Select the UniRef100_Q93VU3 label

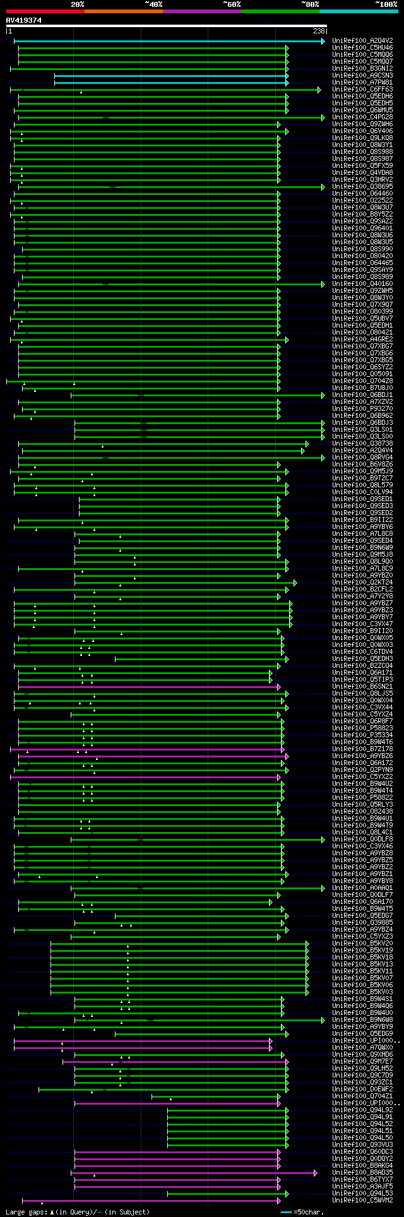362,1145
